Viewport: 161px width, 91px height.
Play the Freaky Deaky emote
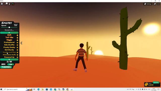pyautogui.click(x=9, y=47)
